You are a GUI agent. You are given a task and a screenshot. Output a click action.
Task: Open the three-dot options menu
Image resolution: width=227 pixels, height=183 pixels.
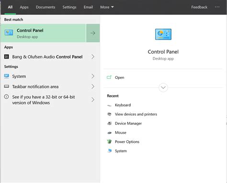217,7
